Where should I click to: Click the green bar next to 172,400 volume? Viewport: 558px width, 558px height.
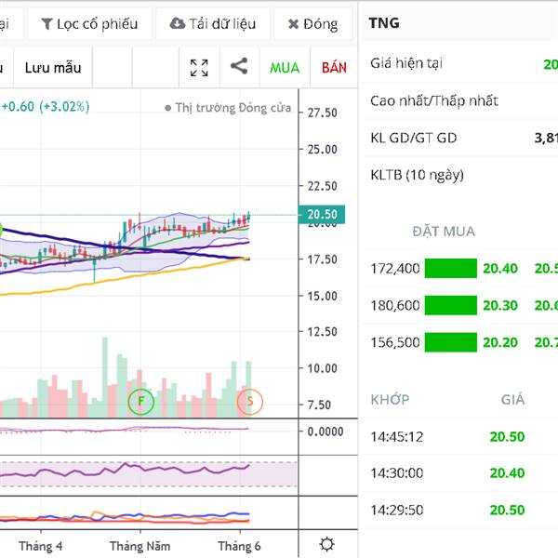point(450,269)
